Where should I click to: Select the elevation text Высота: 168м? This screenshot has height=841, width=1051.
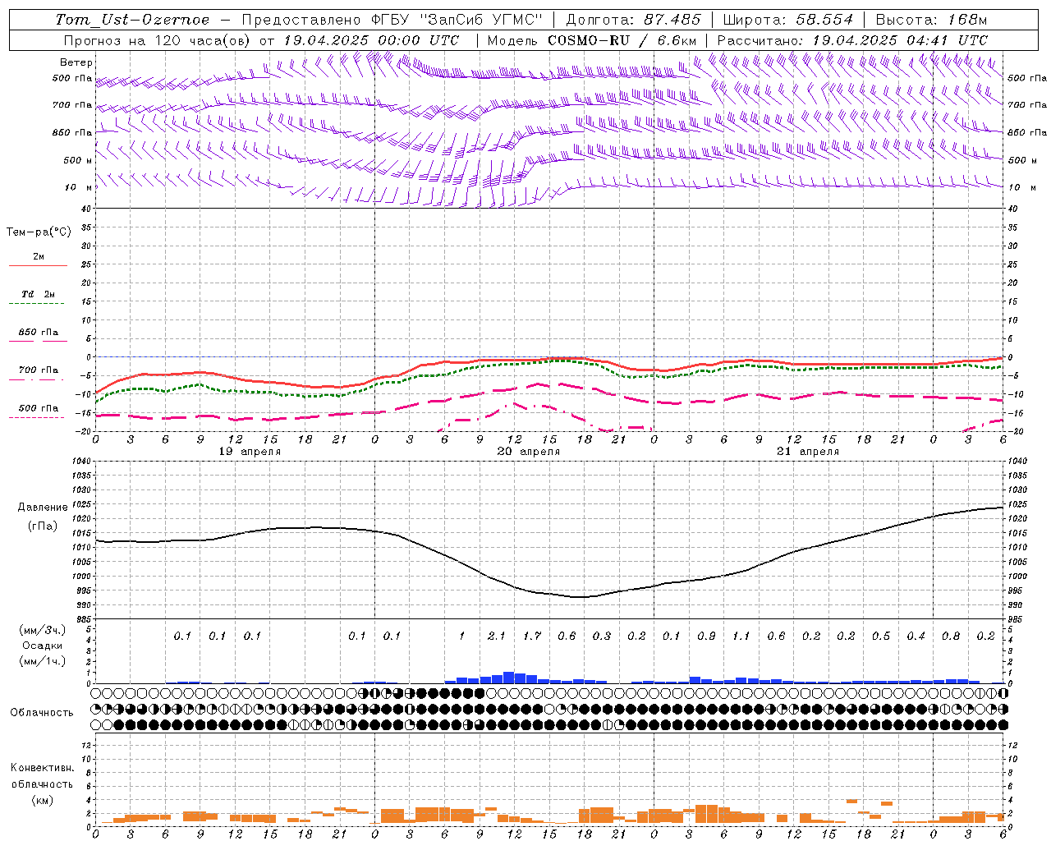pos(931,20)
